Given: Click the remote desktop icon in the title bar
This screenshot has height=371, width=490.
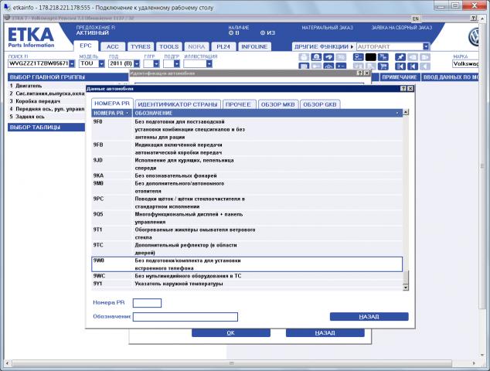Looking at the screenshot, I should tap(7, 7).
